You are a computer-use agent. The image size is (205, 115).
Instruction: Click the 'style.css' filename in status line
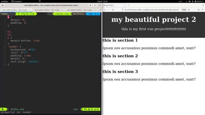pyautogui.click(x=17, y=109)
